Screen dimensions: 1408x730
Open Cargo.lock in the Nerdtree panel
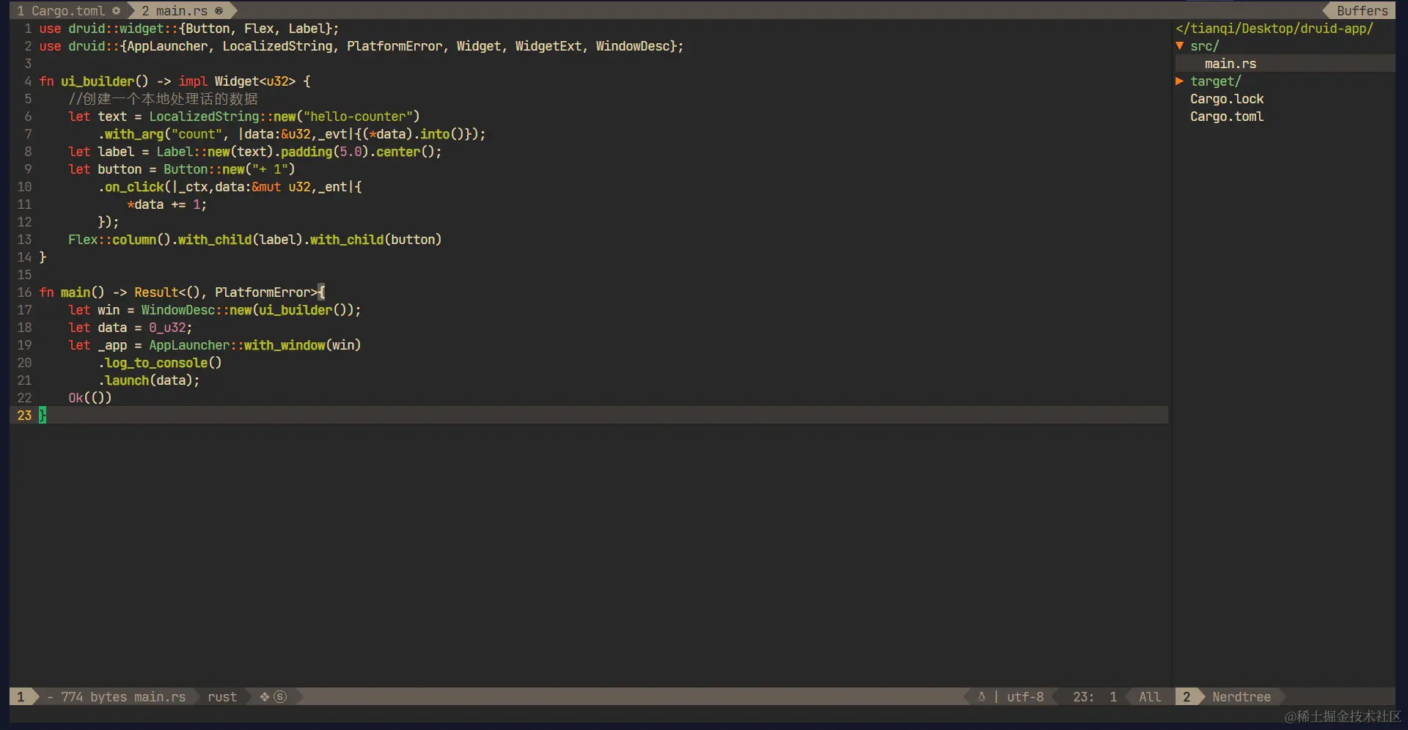pos(1227,99)
